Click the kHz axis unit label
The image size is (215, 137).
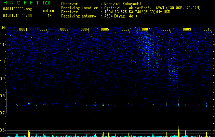pyautogui.click(x=3, y=28)
